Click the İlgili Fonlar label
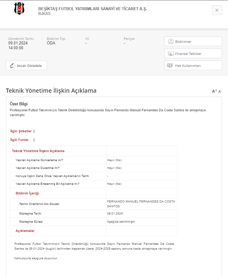This screenshot has width=228, height=276. tap(20, 140)
